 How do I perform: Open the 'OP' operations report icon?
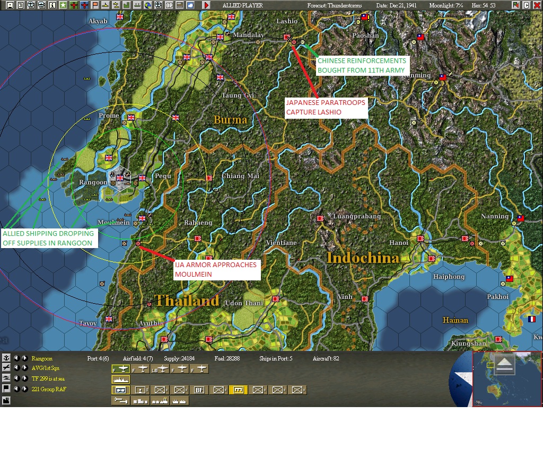tap(169, 5)
